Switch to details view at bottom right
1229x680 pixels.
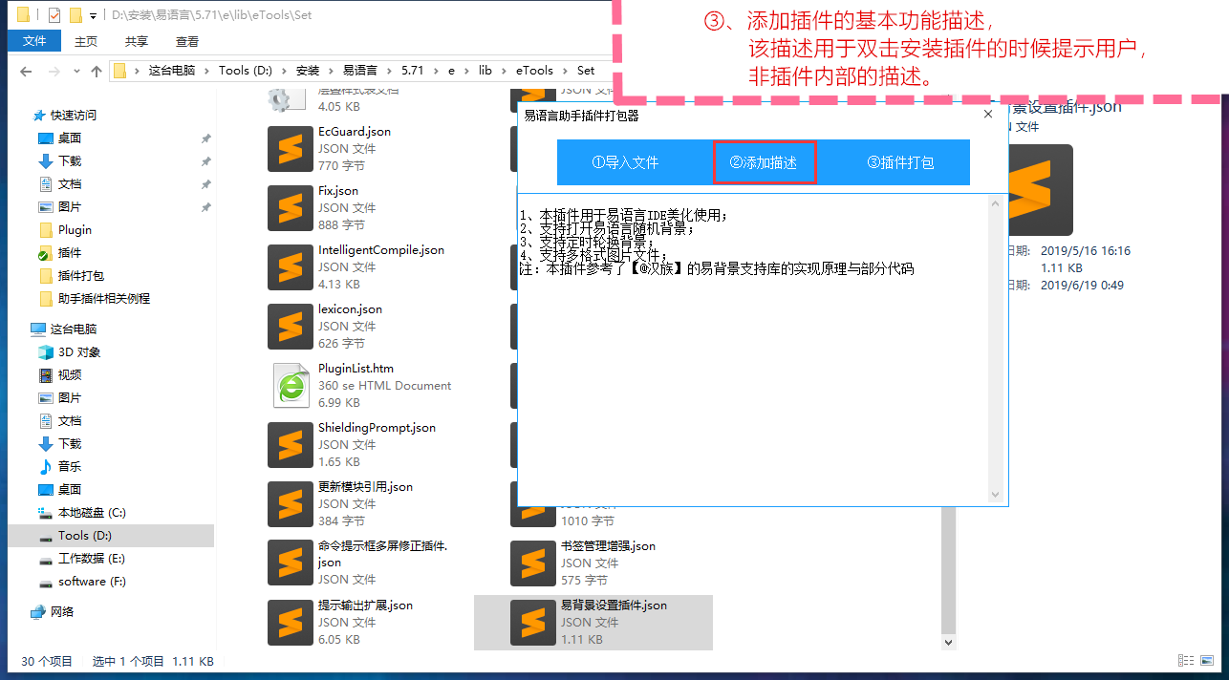pyautogui.click(x=1186, y=660)
